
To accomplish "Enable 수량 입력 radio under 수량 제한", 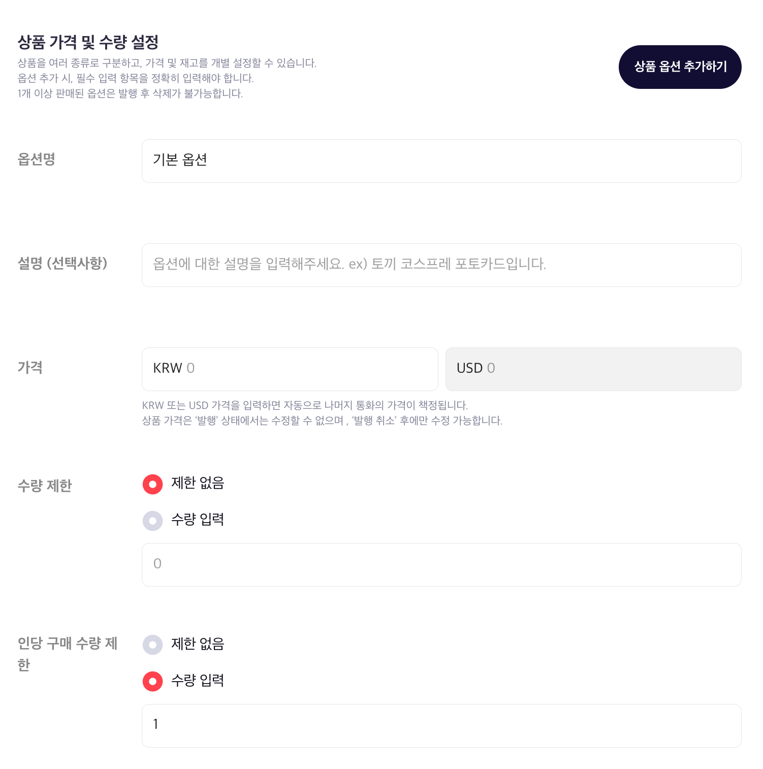I will [x=152, y=520].
